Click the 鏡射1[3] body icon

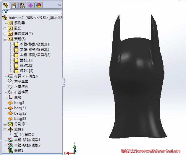click(16, 71)
